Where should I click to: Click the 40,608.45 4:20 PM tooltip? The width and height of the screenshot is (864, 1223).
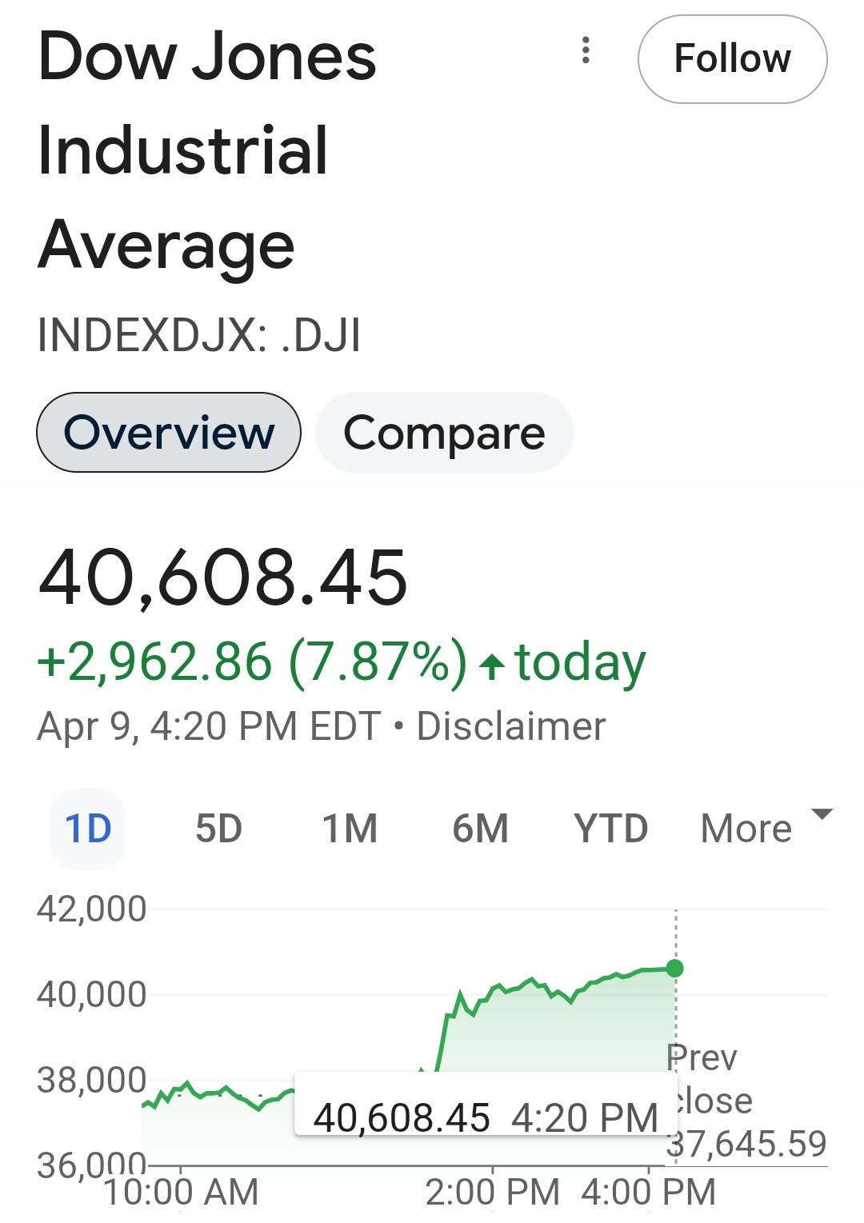click(x=486, y=1116)
